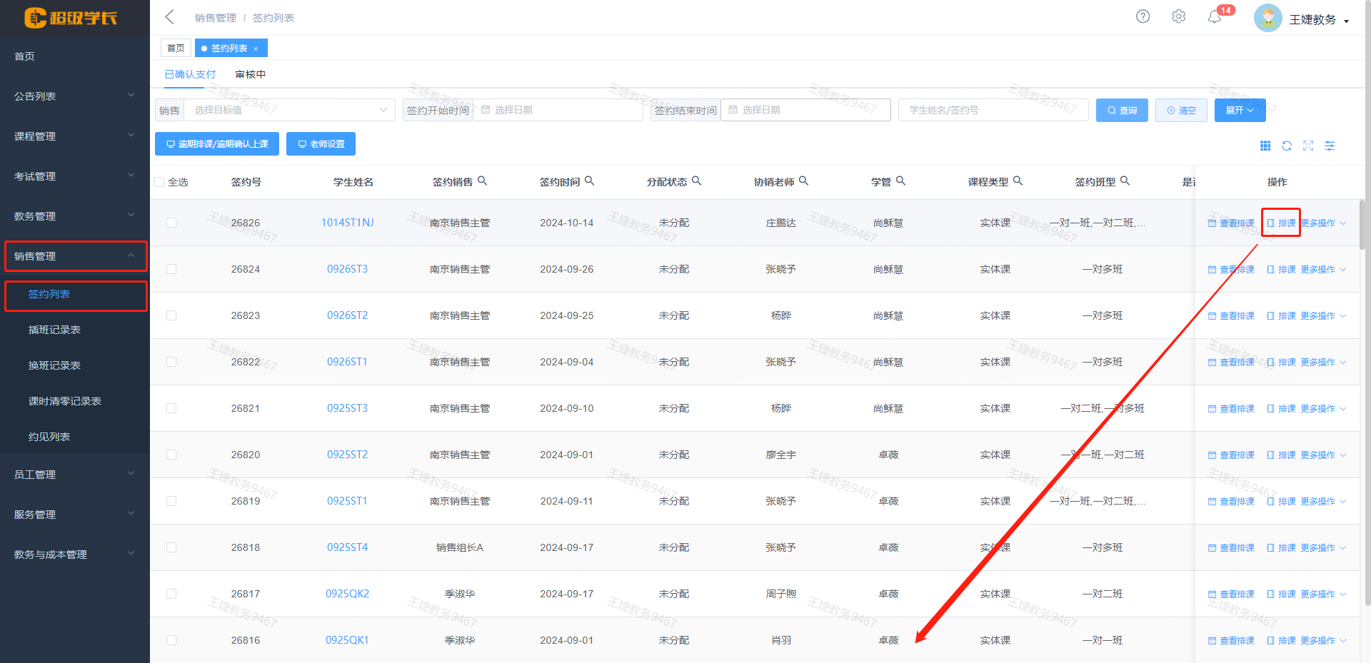Open settings gear icon in header
Viewport: 1371px width, 663px height.
(x=1178, y=16)
